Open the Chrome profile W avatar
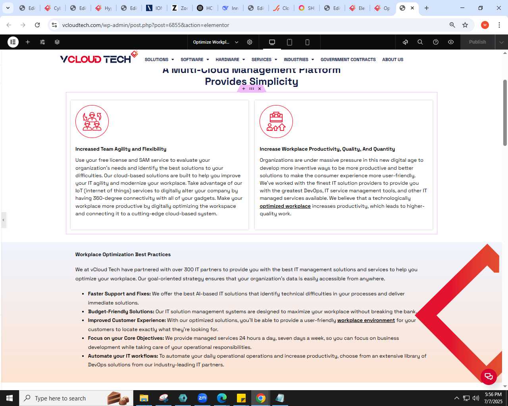This screenshot has width=508, height=406. point(485,25)
